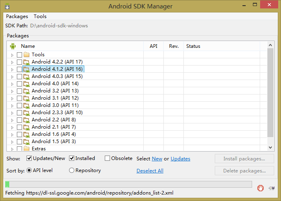
Task: Click the Status column header
Action: (222, 46)
